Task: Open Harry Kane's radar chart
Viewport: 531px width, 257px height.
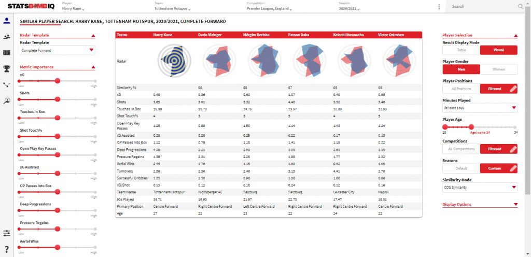Action: (x=174, y=61)
